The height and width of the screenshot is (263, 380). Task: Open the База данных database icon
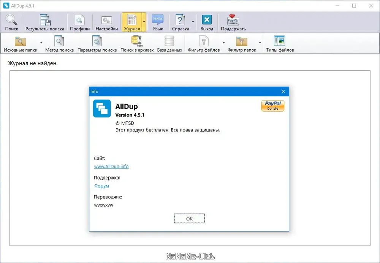[x=169, y=44]
